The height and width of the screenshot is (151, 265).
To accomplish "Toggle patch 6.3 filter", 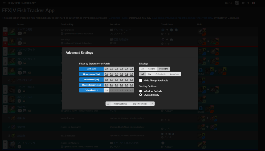I will click(121, 90).
